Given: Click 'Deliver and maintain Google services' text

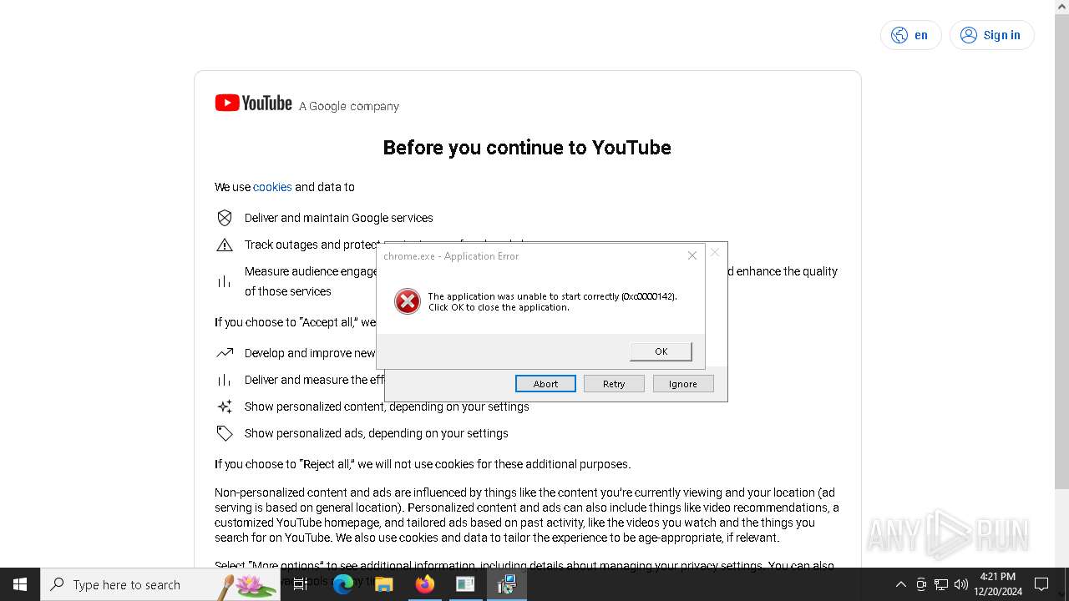Looking at the screenshot, I should pyautogui.click(x=339, y=218).
